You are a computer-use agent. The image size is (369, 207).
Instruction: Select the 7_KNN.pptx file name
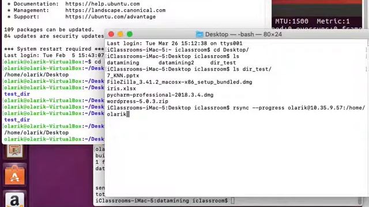click(x=123, y=75)
